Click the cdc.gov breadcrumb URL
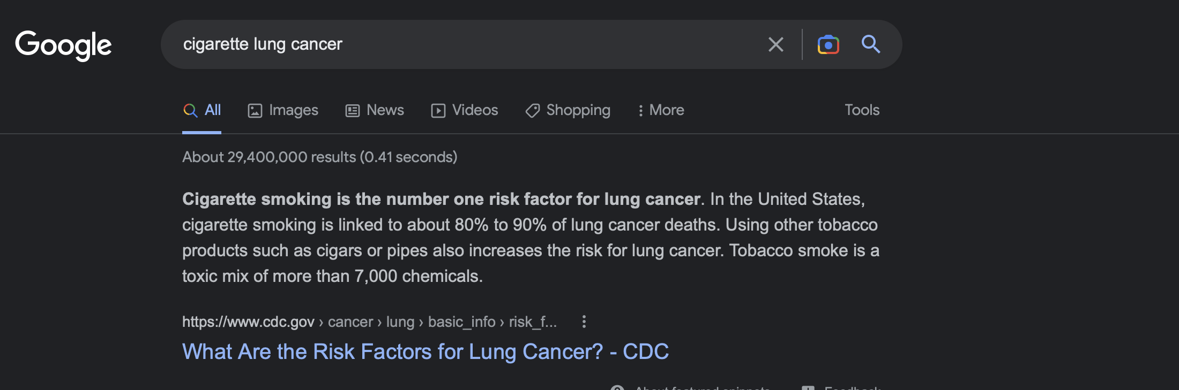Screen dimensions: 1179x390 pyautogui.click(x=369, y=322)
